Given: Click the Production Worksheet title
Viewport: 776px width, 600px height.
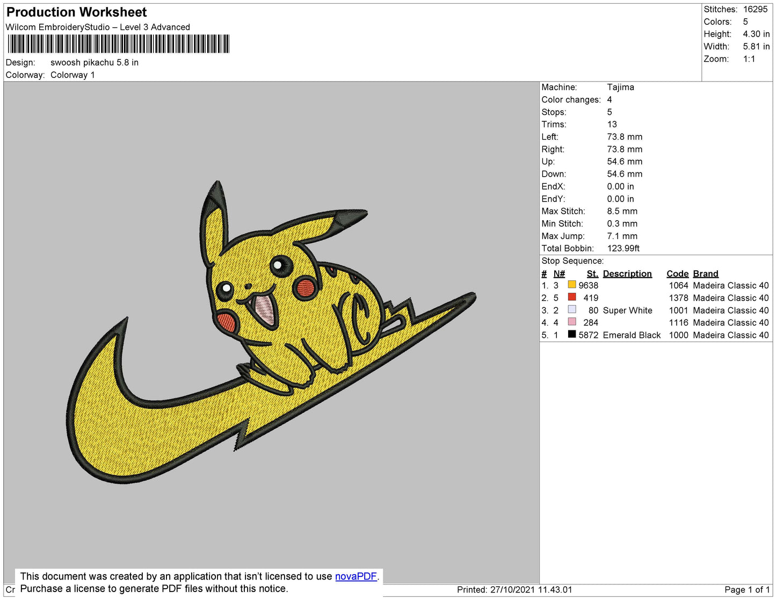Looking at the screenshot, I should click(x=77, y=12).
